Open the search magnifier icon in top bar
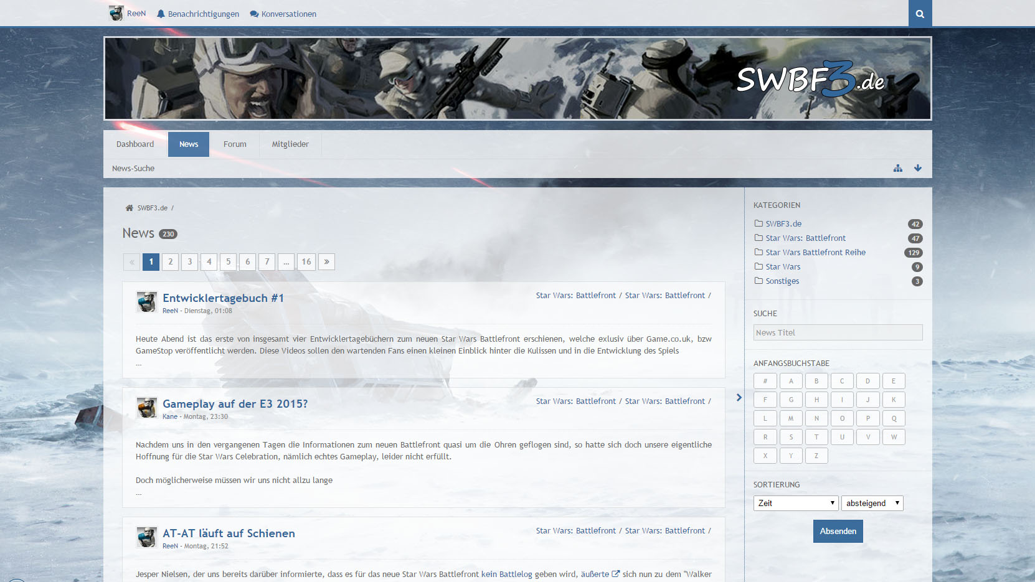Image resolution: width=1035 pixels, height=582 pixels. pos(920,13)
